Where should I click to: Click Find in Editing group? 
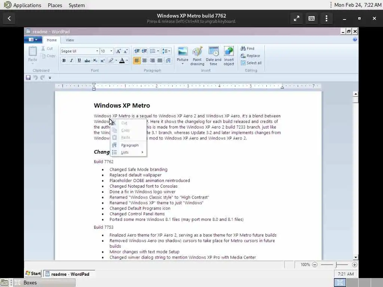(248, 48)
